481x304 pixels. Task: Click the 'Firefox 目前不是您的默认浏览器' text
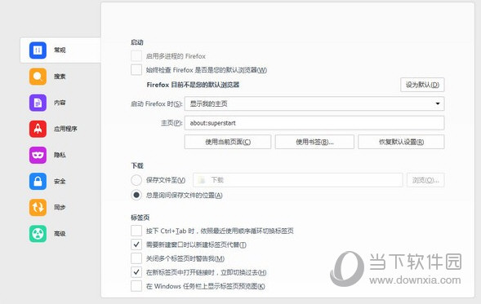tap(193, 85)
